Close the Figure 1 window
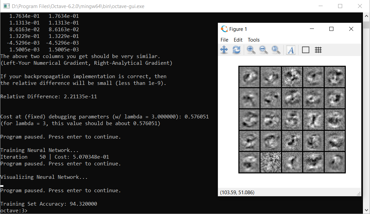Image resolution: width=370 pixels, height=214 pixels. (x=351, y=29)
